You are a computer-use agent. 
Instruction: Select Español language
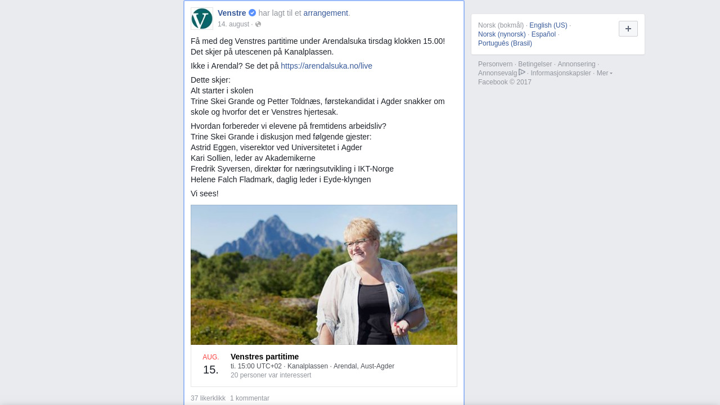[543, 34]
